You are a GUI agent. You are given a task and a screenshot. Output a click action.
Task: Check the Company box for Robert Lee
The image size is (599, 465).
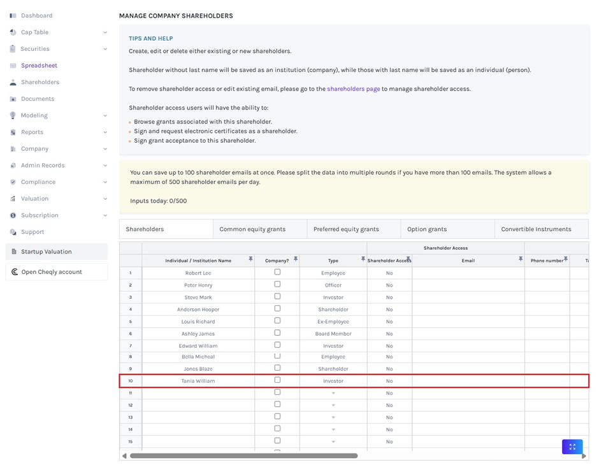coord(277,272)
